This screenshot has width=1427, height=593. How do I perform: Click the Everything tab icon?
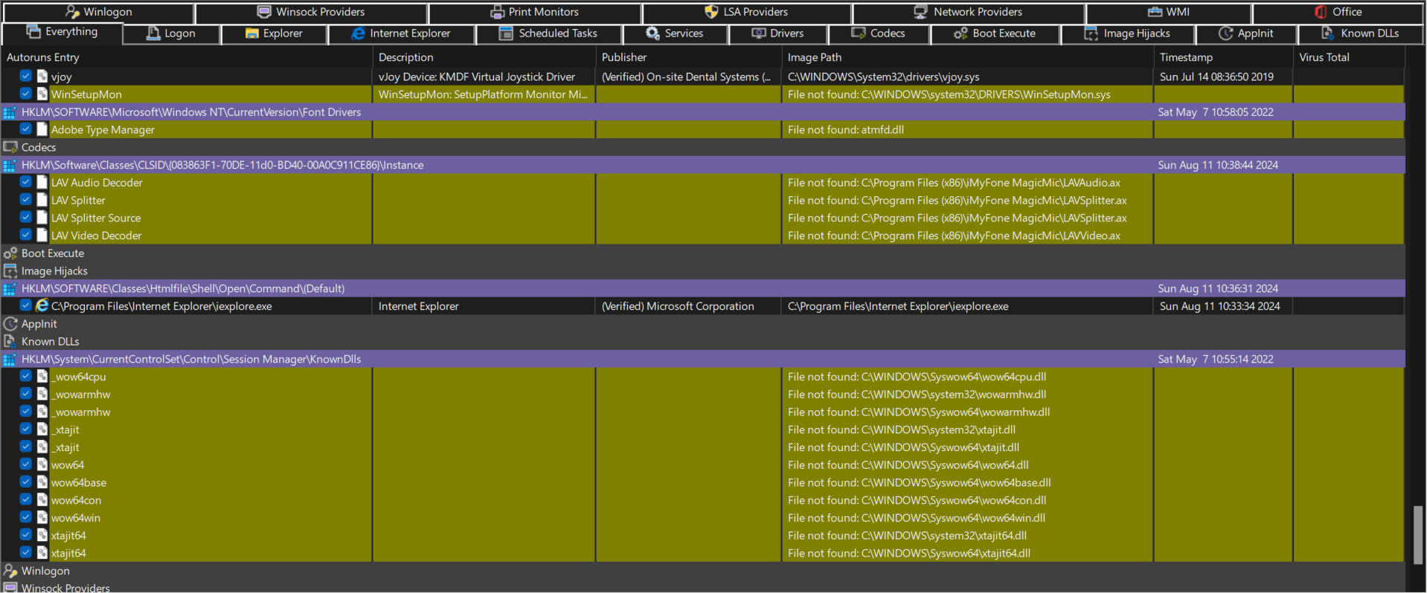(x=33, y=31)
